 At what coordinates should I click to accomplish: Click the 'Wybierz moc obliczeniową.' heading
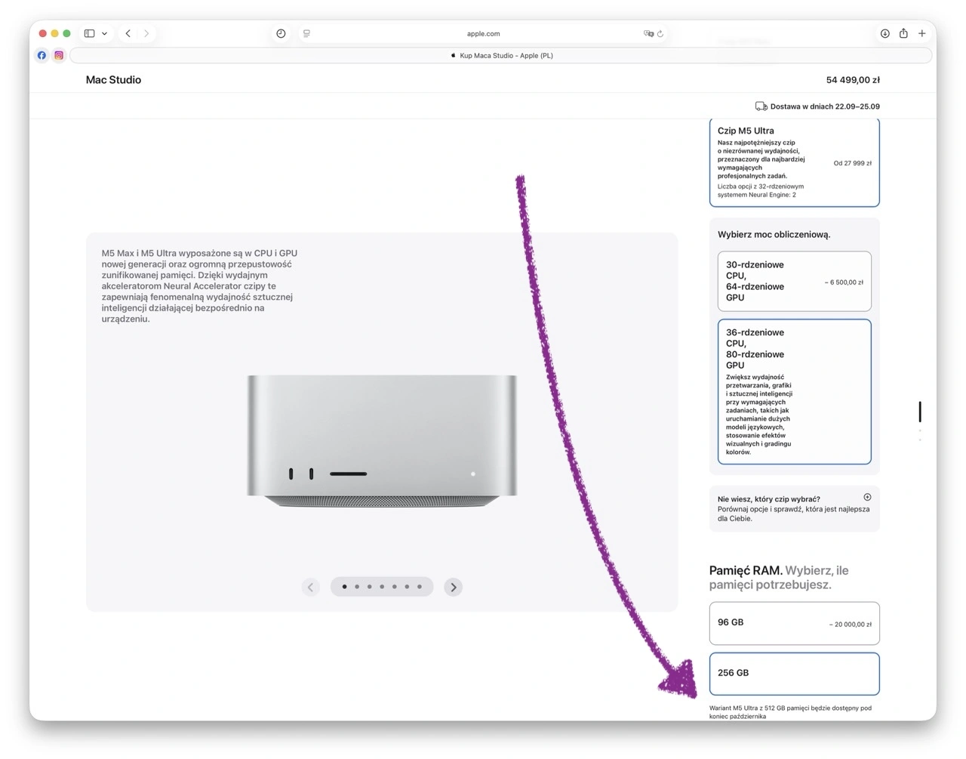pos(774,234)
